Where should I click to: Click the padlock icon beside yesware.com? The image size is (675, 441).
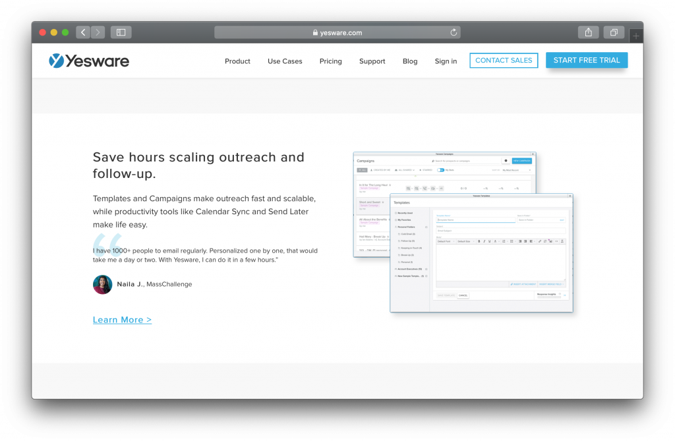pyautogui.click(x=315, y=32)
